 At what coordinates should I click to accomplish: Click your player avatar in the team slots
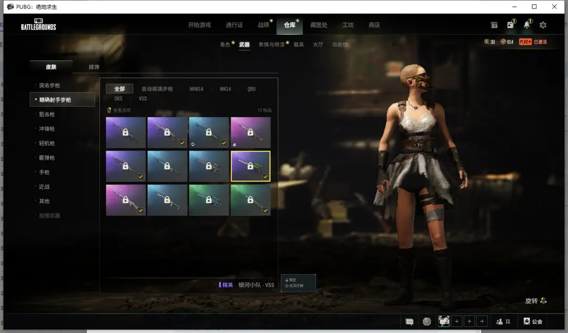pos(444,321)
